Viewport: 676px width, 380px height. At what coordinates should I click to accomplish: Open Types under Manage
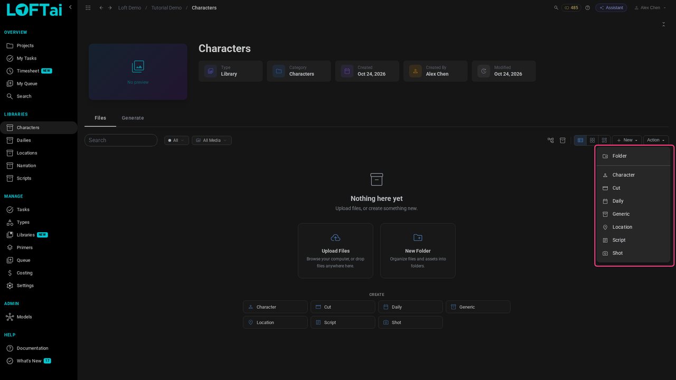[39, 222]
